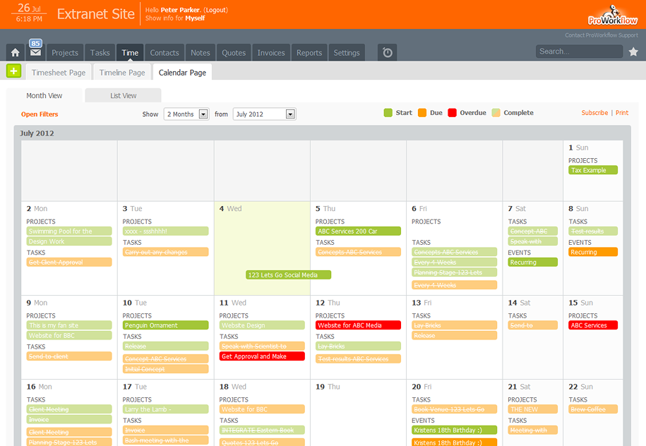Click the Subscribe link
The image size is (646, 446).
pos(594,112)
